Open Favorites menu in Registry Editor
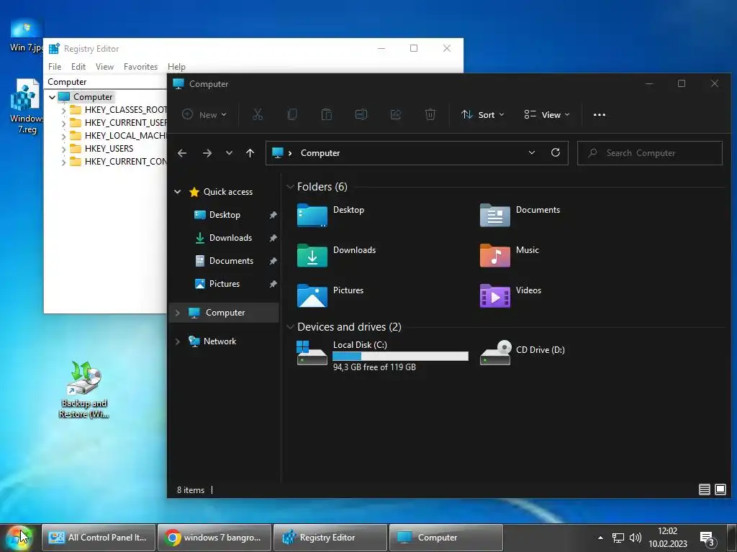The image size is (737, 552). 140,67
